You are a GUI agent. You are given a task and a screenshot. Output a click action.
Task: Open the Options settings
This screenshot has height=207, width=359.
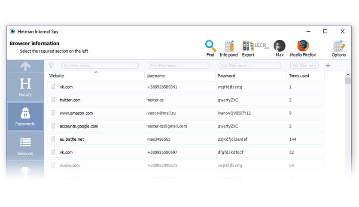(339, 48)
